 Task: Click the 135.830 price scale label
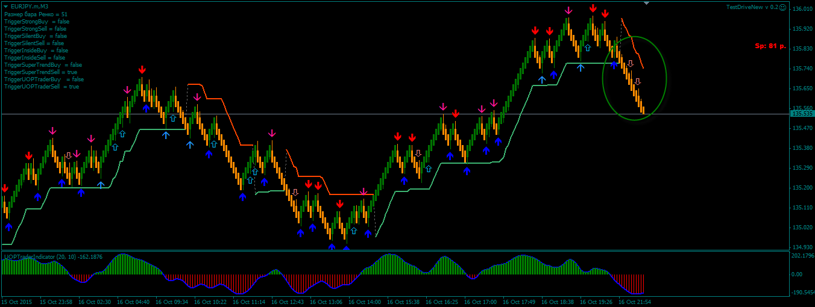click(802, 49)
